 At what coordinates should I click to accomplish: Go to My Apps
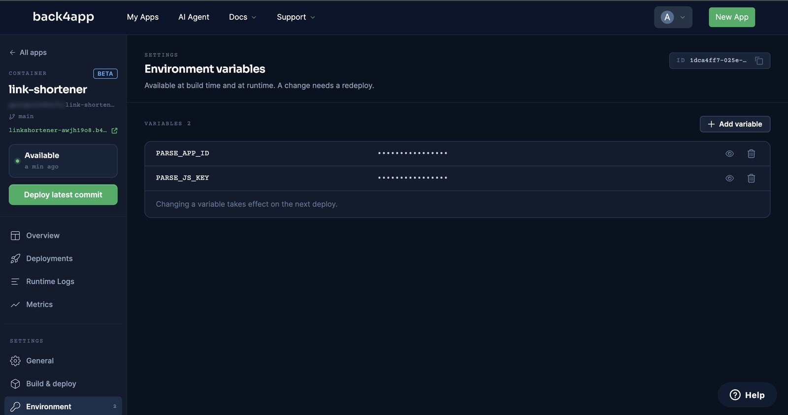click(143, 17)
